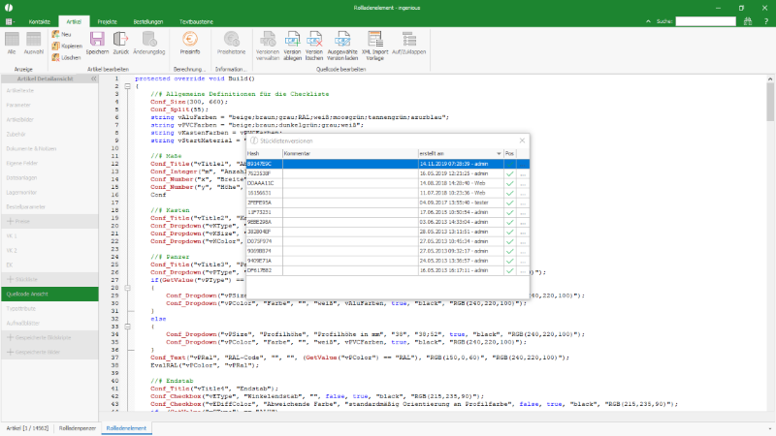The image size is (776, 436).
Task: Open Preishistorie information
Action: pos(231,43)
